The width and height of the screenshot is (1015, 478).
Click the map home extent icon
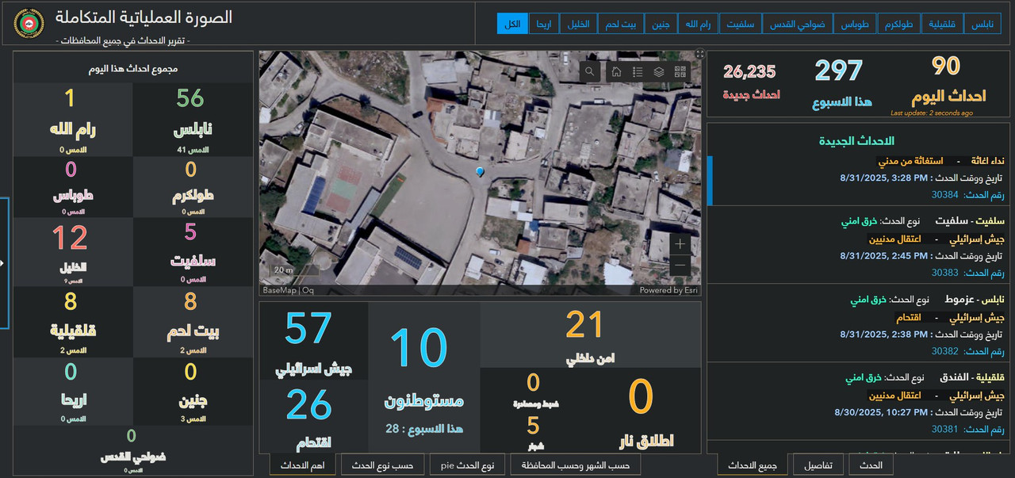pyautogui.click(x=616, y=72)
